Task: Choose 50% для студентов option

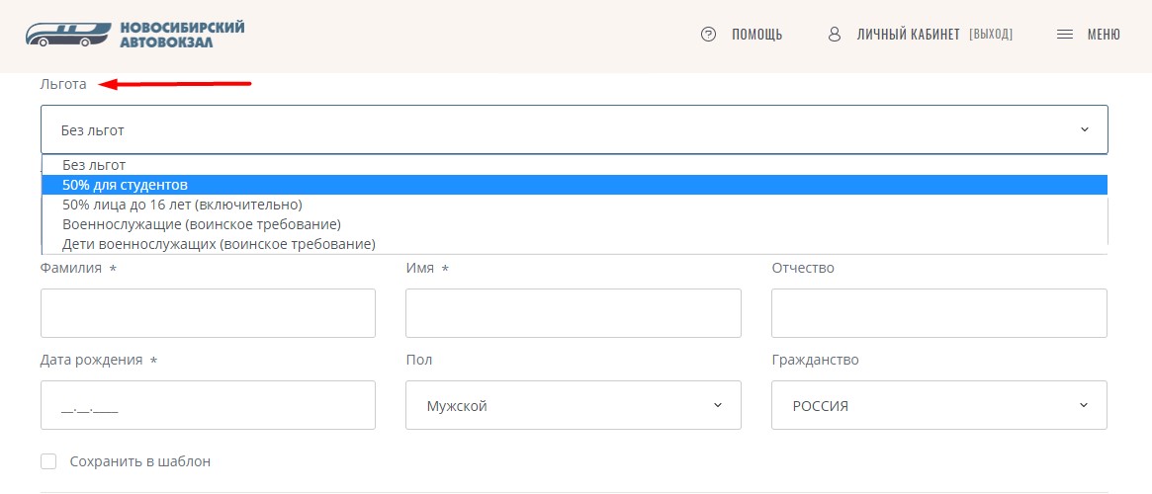Action: point(575,185)
